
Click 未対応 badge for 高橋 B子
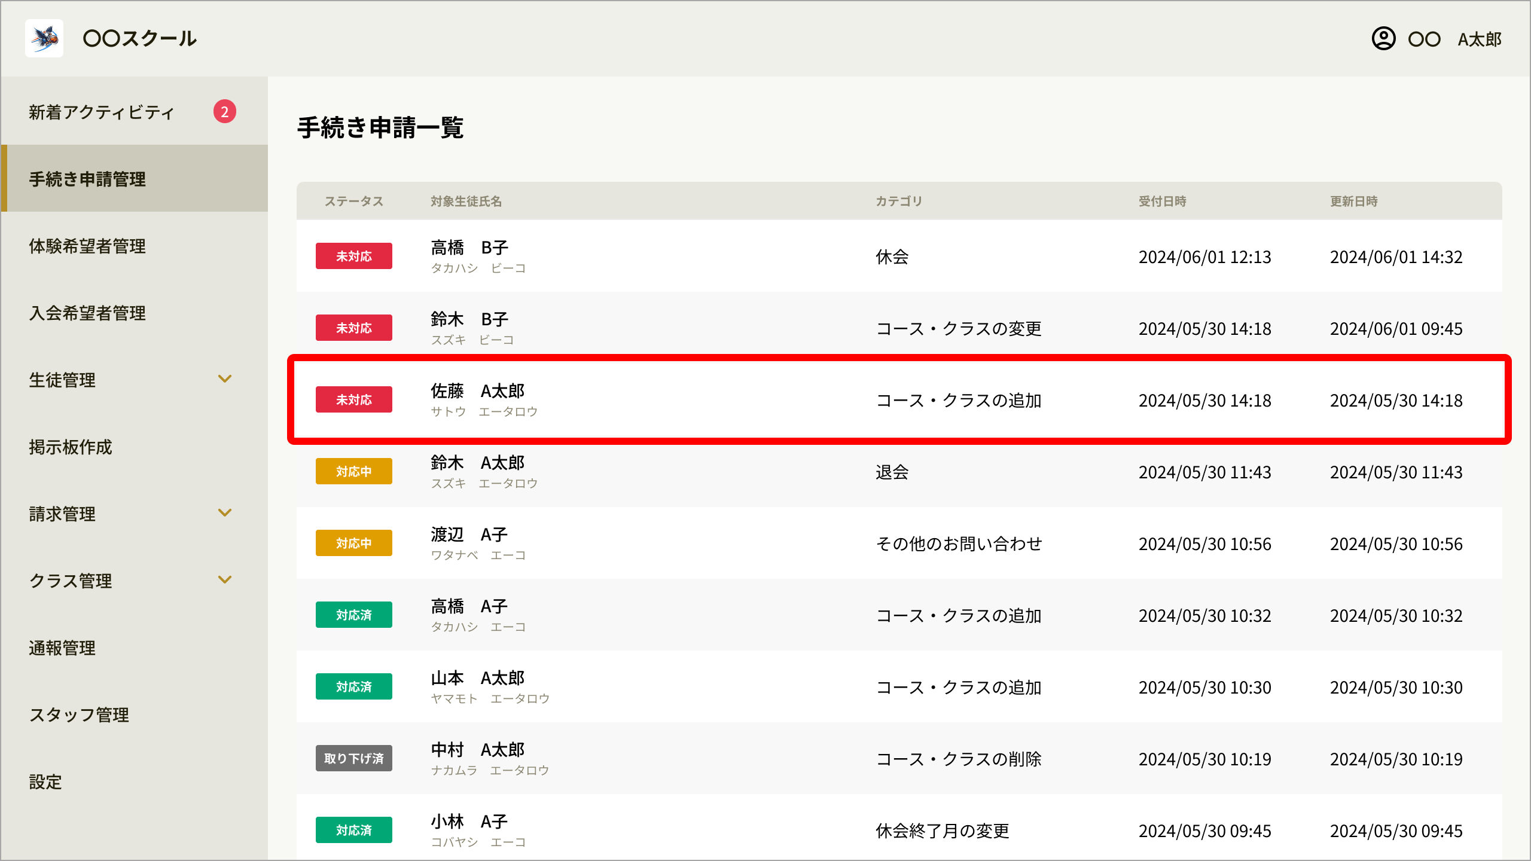[x=354, y=256]
